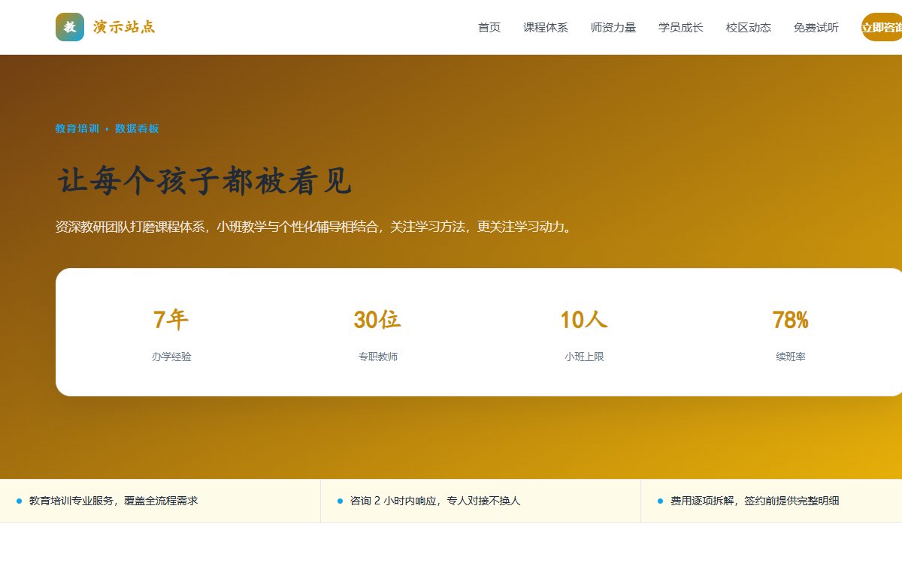Click the 续班率 label

tap(791, 357)
